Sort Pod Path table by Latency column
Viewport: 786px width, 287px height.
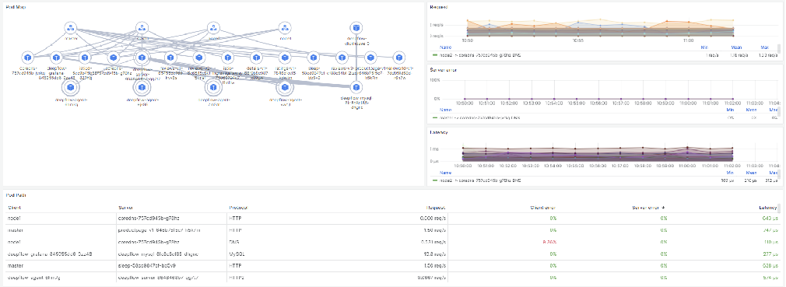(x=768, y=207)
